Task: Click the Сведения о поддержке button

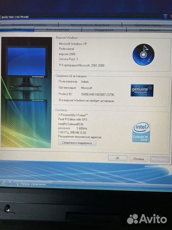Action: pyautogui.click(x=77, y=143)
